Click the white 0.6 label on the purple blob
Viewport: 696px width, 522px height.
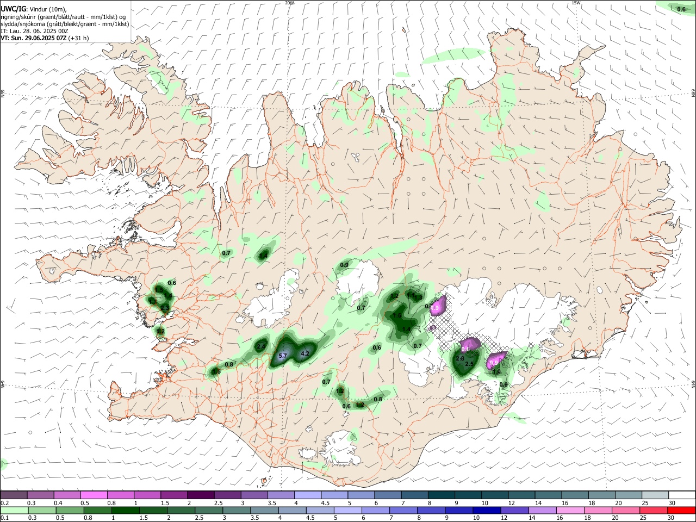(465, 349)
